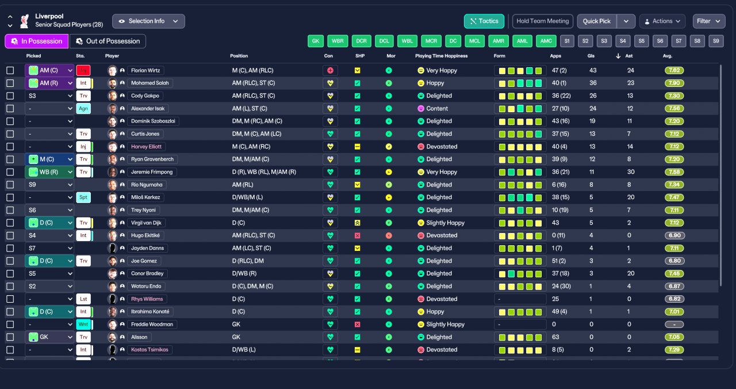This screenshot has height=389, width=736.
Task: Open Wirtz's AM (C) picked dropdown
Action: pyautogui.click(x=49, y=70)
